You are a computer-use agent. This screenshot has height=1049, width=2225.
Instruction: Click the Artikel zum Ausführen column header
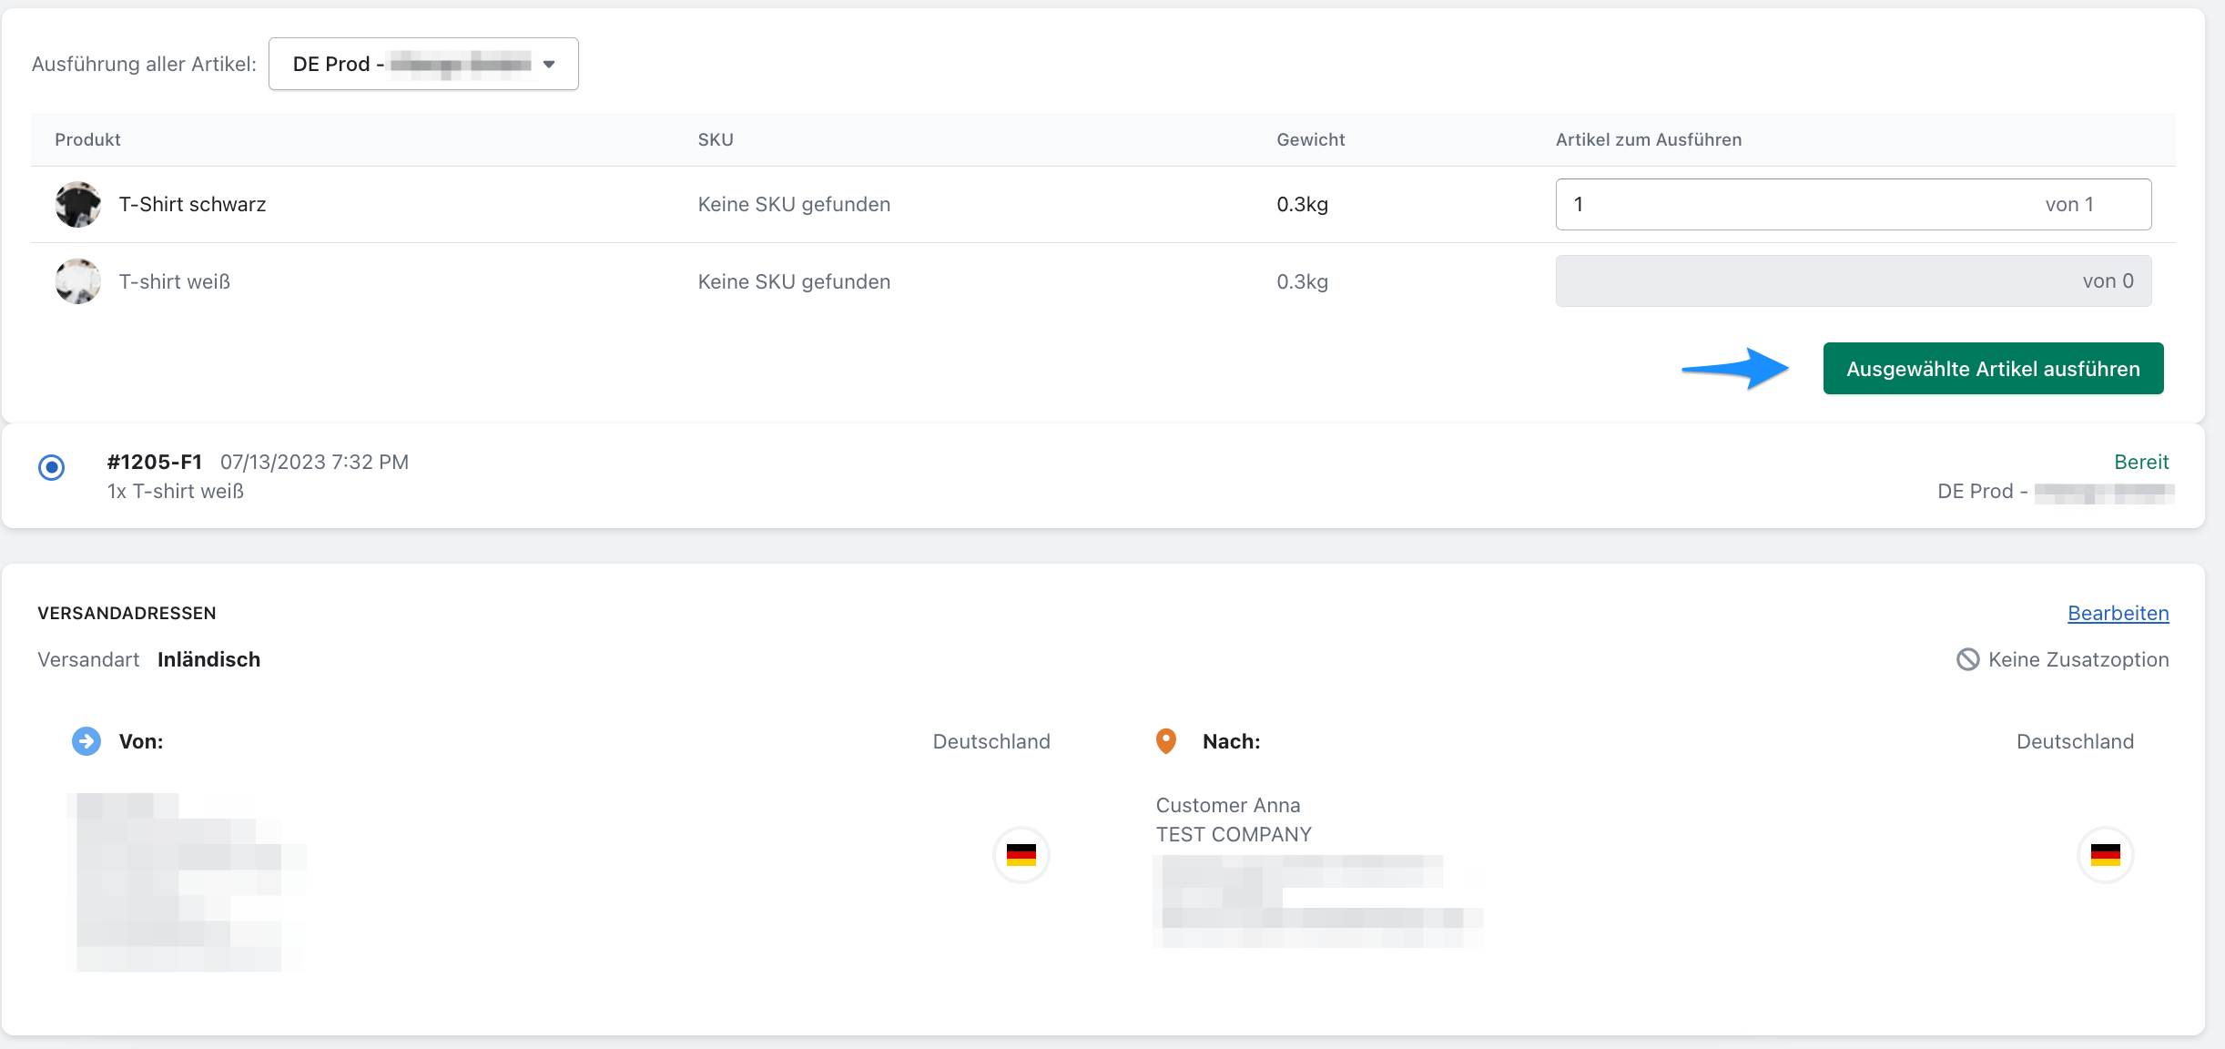click(x=1648, y=139)
